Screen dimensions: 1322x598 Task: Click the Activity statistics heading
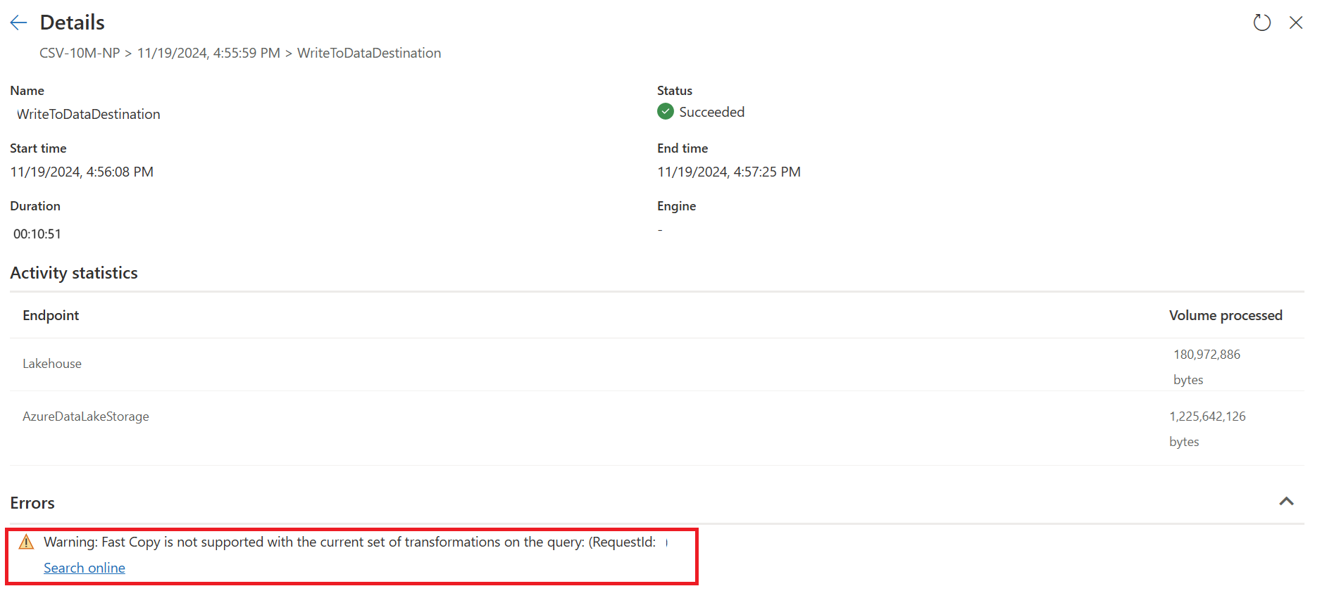click(74, 273)
